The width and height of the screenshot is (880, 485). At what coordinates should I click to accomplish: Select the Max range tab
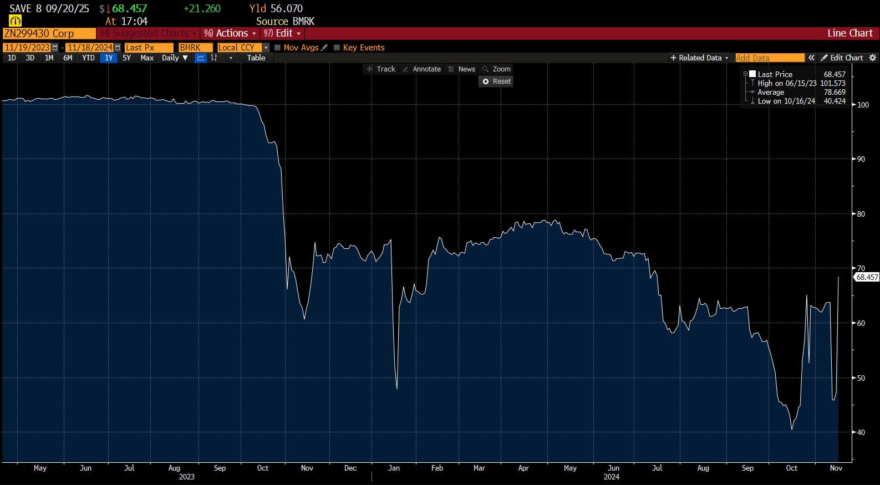click(147, 58)
